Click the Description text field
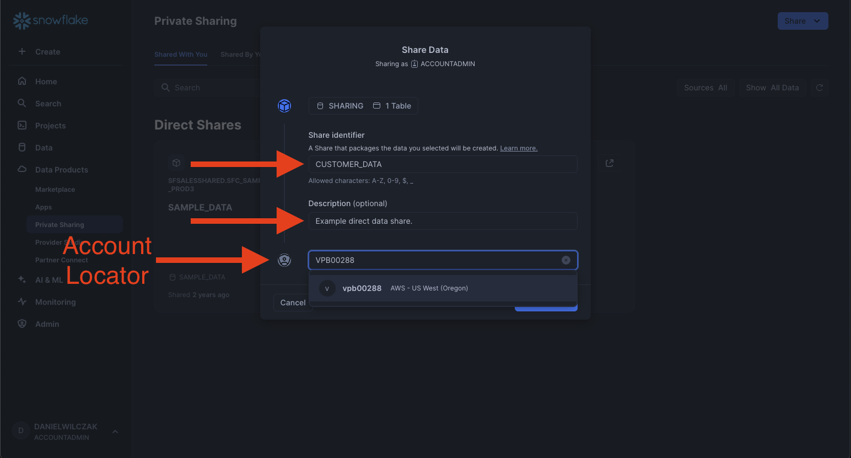Image resolution: width=851 pixels, height=458 pixels. point(443,221)
